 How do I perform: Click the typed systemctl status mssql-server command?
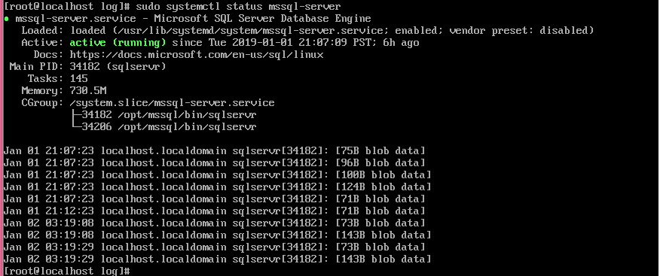(x=239, y=7)
